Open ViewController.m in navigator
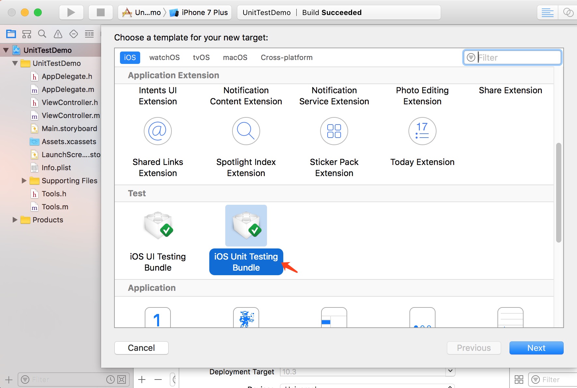Image resolution: width=577 pixels, height=388 pixels. [x=71, y=115]
